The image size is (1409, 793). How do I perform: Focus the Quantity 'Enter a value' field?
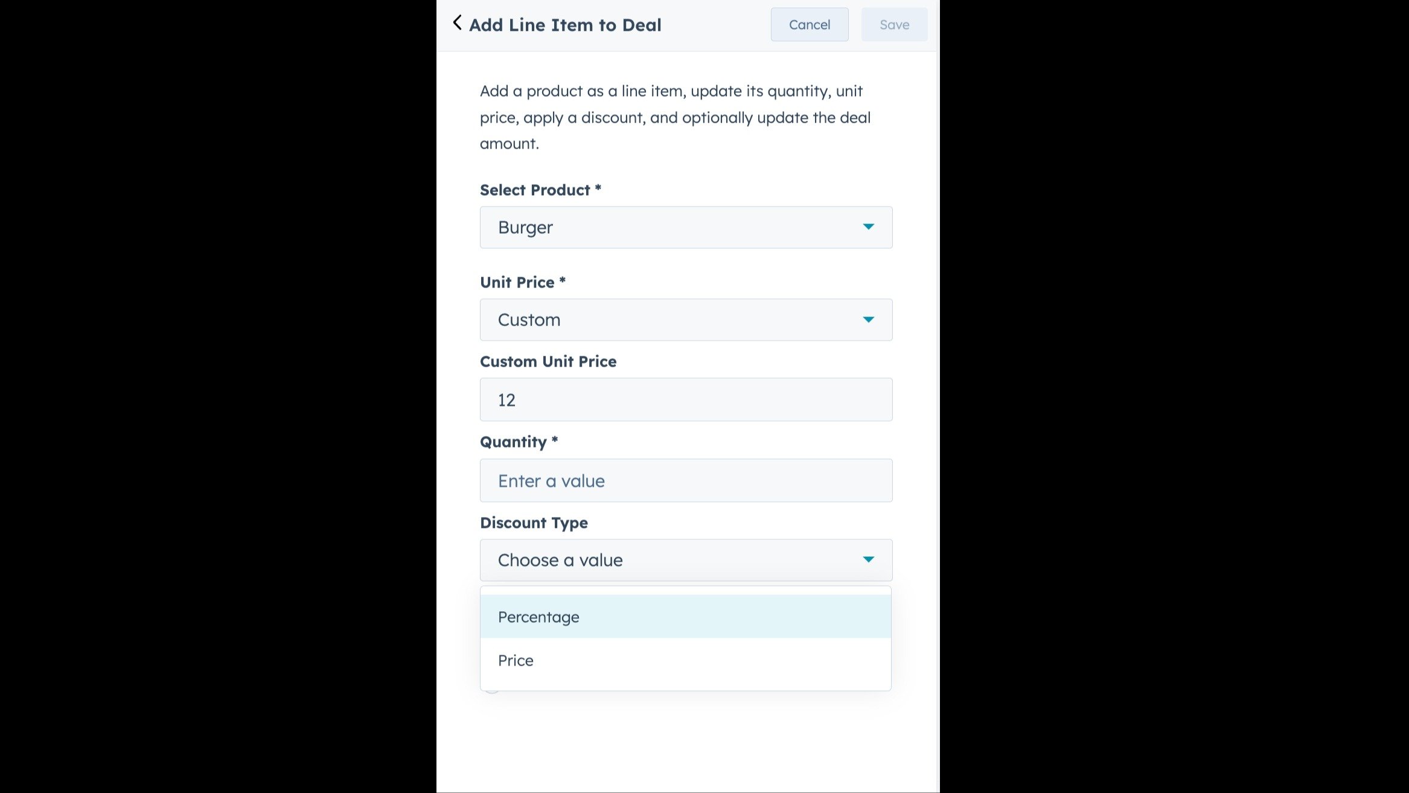pyautogui.click(x=685, y=480)
